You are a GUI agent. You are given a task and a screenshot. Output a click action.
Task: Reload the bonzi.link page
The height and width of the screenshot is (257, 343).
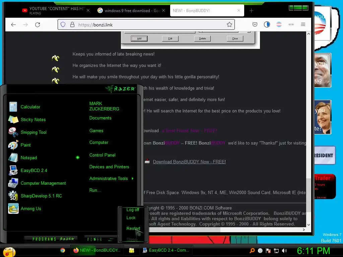(38, 24)
